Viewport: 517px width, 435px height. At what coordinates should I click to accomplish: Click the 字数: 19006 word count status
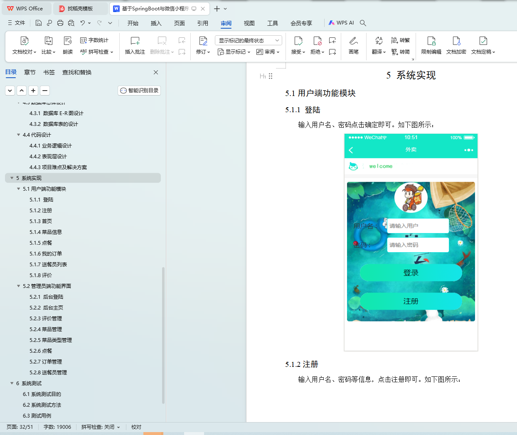point(57,427)
